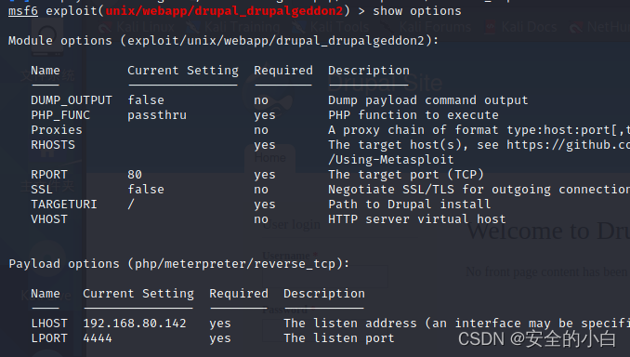This screenshot has height=357, width=630.
Task: Open Kali Docs bookmark in background browser
Action: (x=521, y=27)
